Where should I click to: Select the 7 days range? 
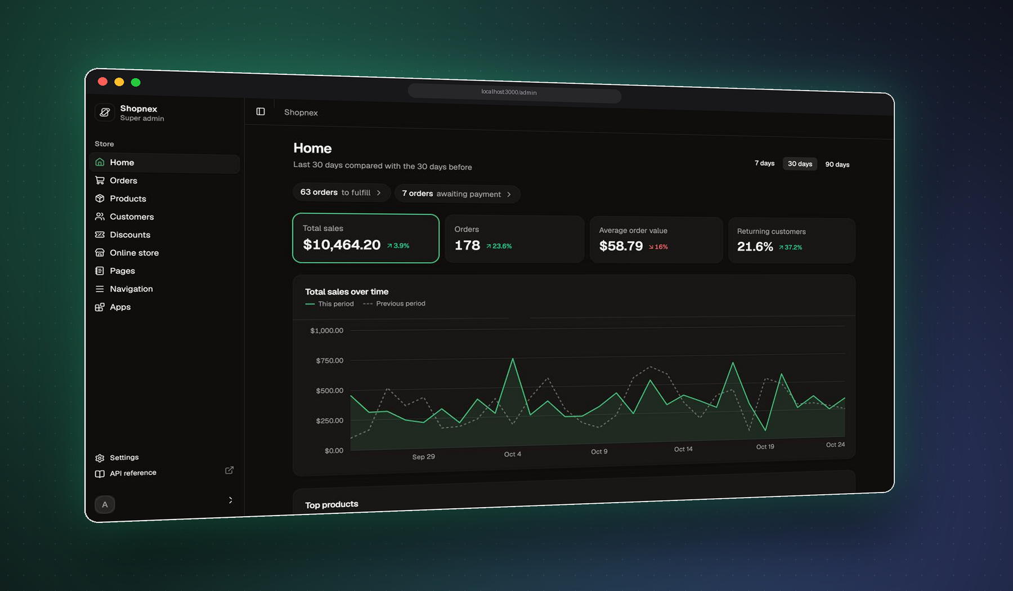point(764,163)
